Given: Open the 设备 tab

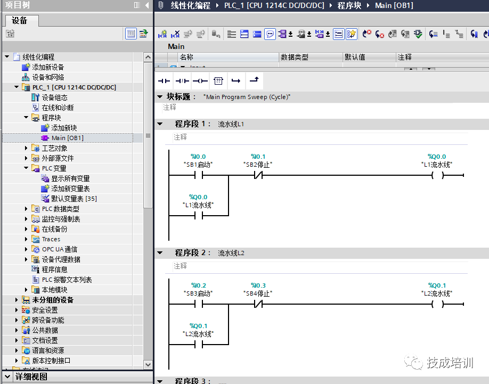Looking at the screenshot, I should pyautogui.click(x=22, y=21).
